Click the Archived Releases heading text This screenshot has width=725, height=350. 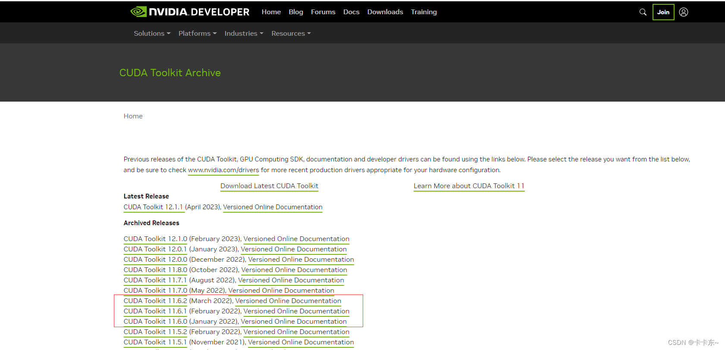click(151, 223)
